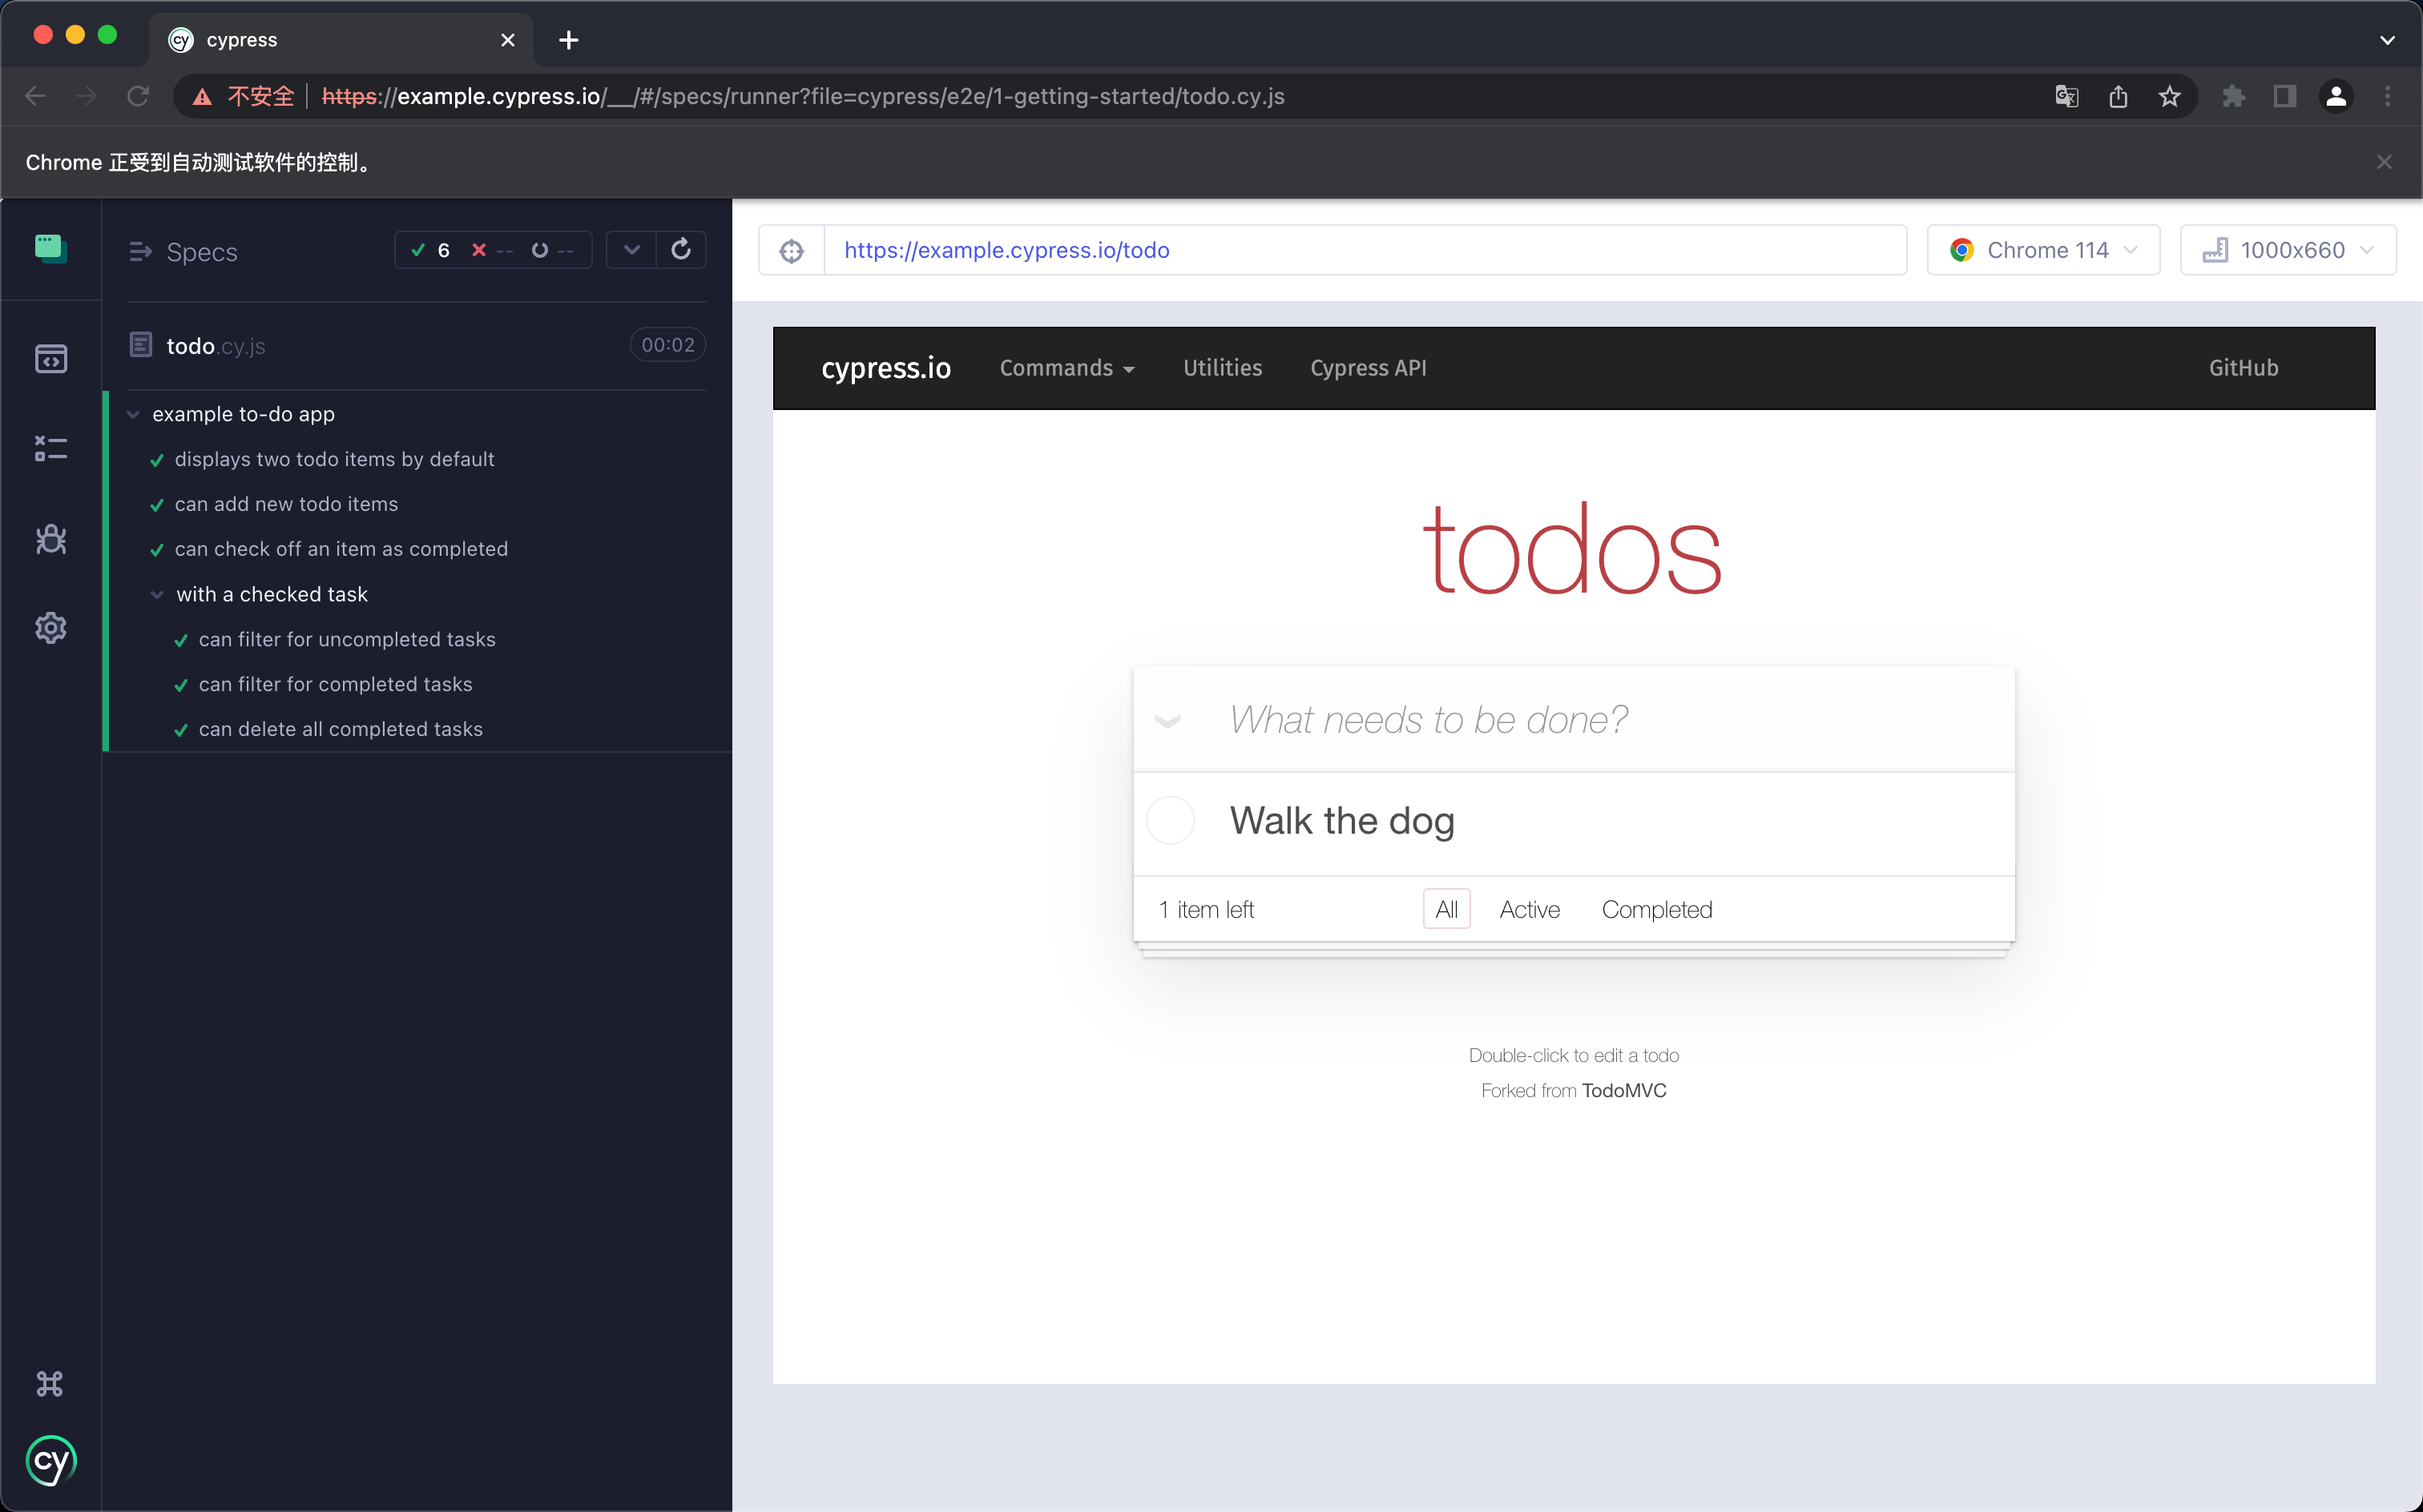Open the Debug bug sidebar icon
This screenshot has width=2423, height=1512.
51,539
